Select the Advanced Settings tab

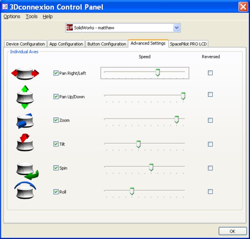[148, 43]
